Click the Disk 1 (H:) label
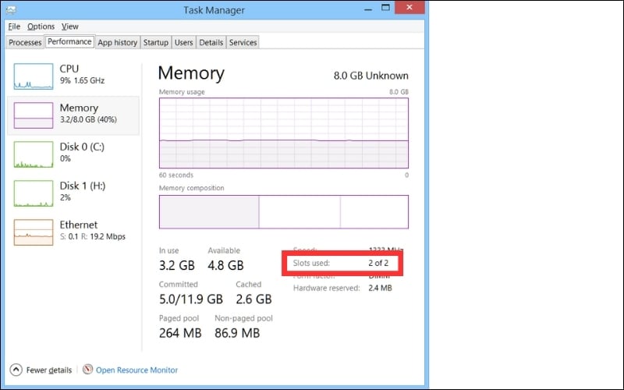Image resolution: width=624 pixels, height=390 pixels. click(x=83, y=186)
